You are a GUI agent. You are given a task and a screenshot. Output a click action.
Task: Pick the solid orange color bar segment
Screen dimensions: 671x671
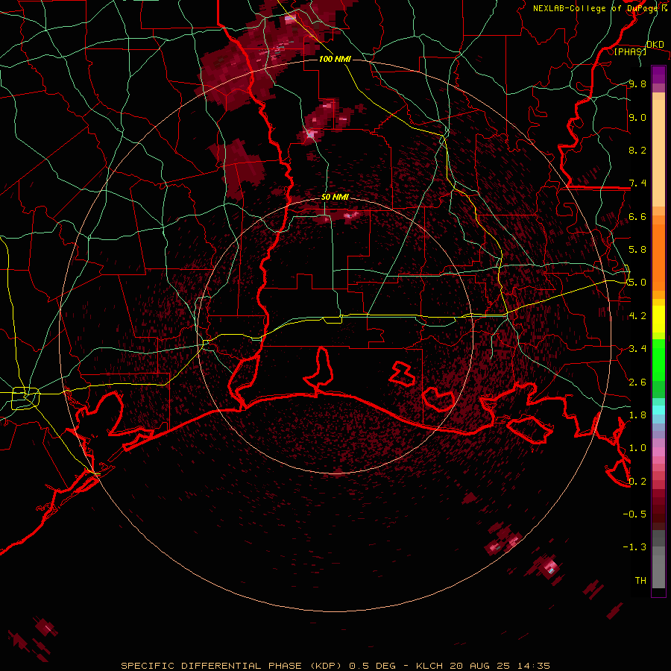click(658, 258)
